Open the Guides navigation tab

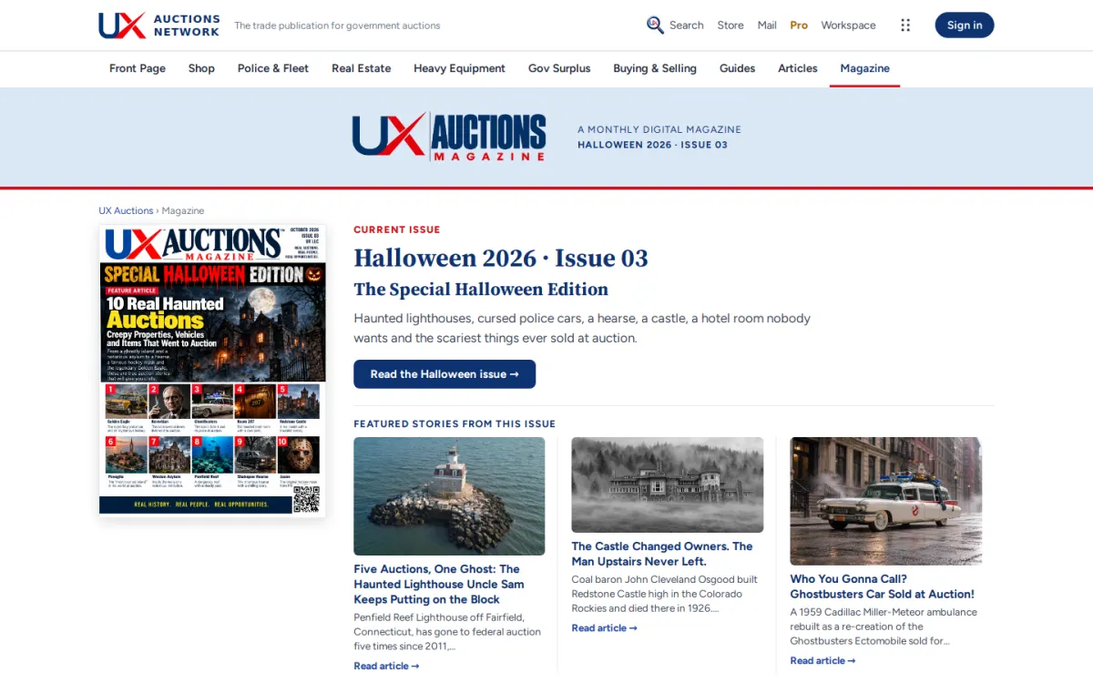pos(737,68)
